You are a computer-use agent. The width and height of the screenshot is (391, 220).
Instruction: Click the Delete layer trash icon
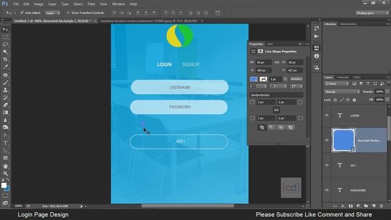(x=381, y=206)
